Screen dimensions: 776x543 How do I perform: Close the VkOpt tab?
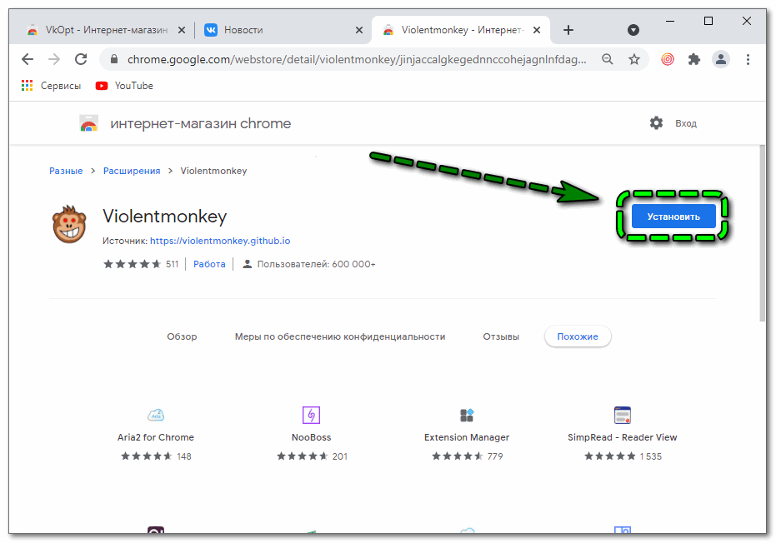tap(182, 30)
